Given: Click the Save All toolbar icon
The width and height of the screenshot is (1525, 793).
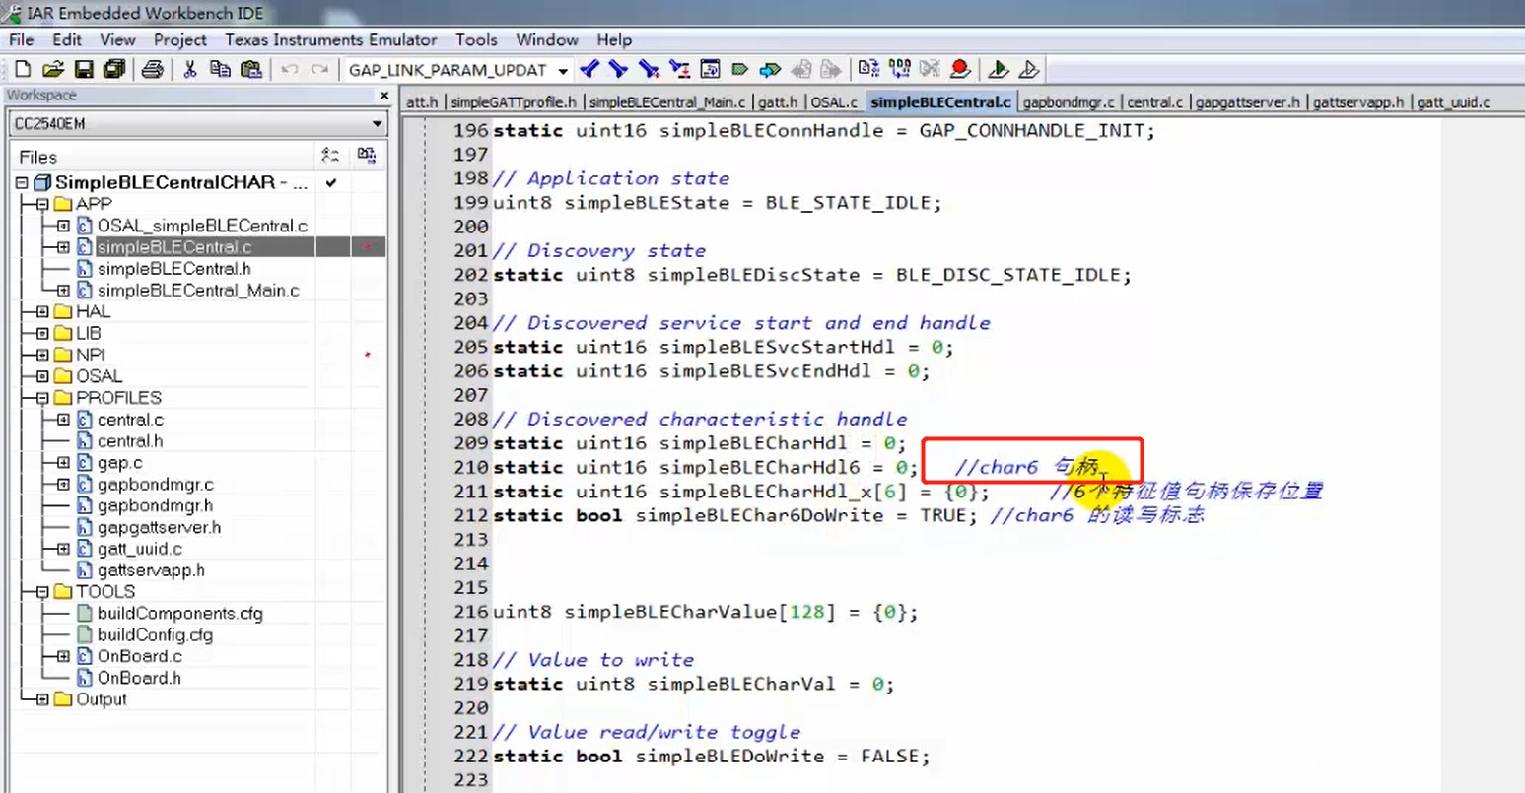Looking at the screenshot, I should (114, 69).
